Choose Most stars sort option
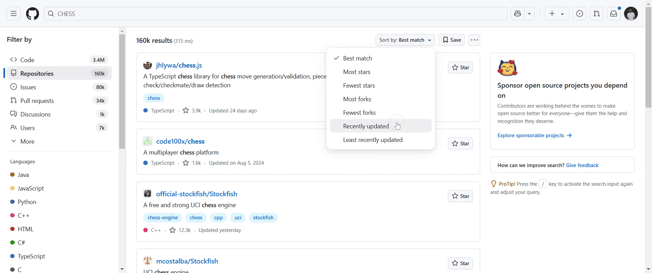Viewport: 652px width, 273px height. pyautogui.click(x=380, y=72)
